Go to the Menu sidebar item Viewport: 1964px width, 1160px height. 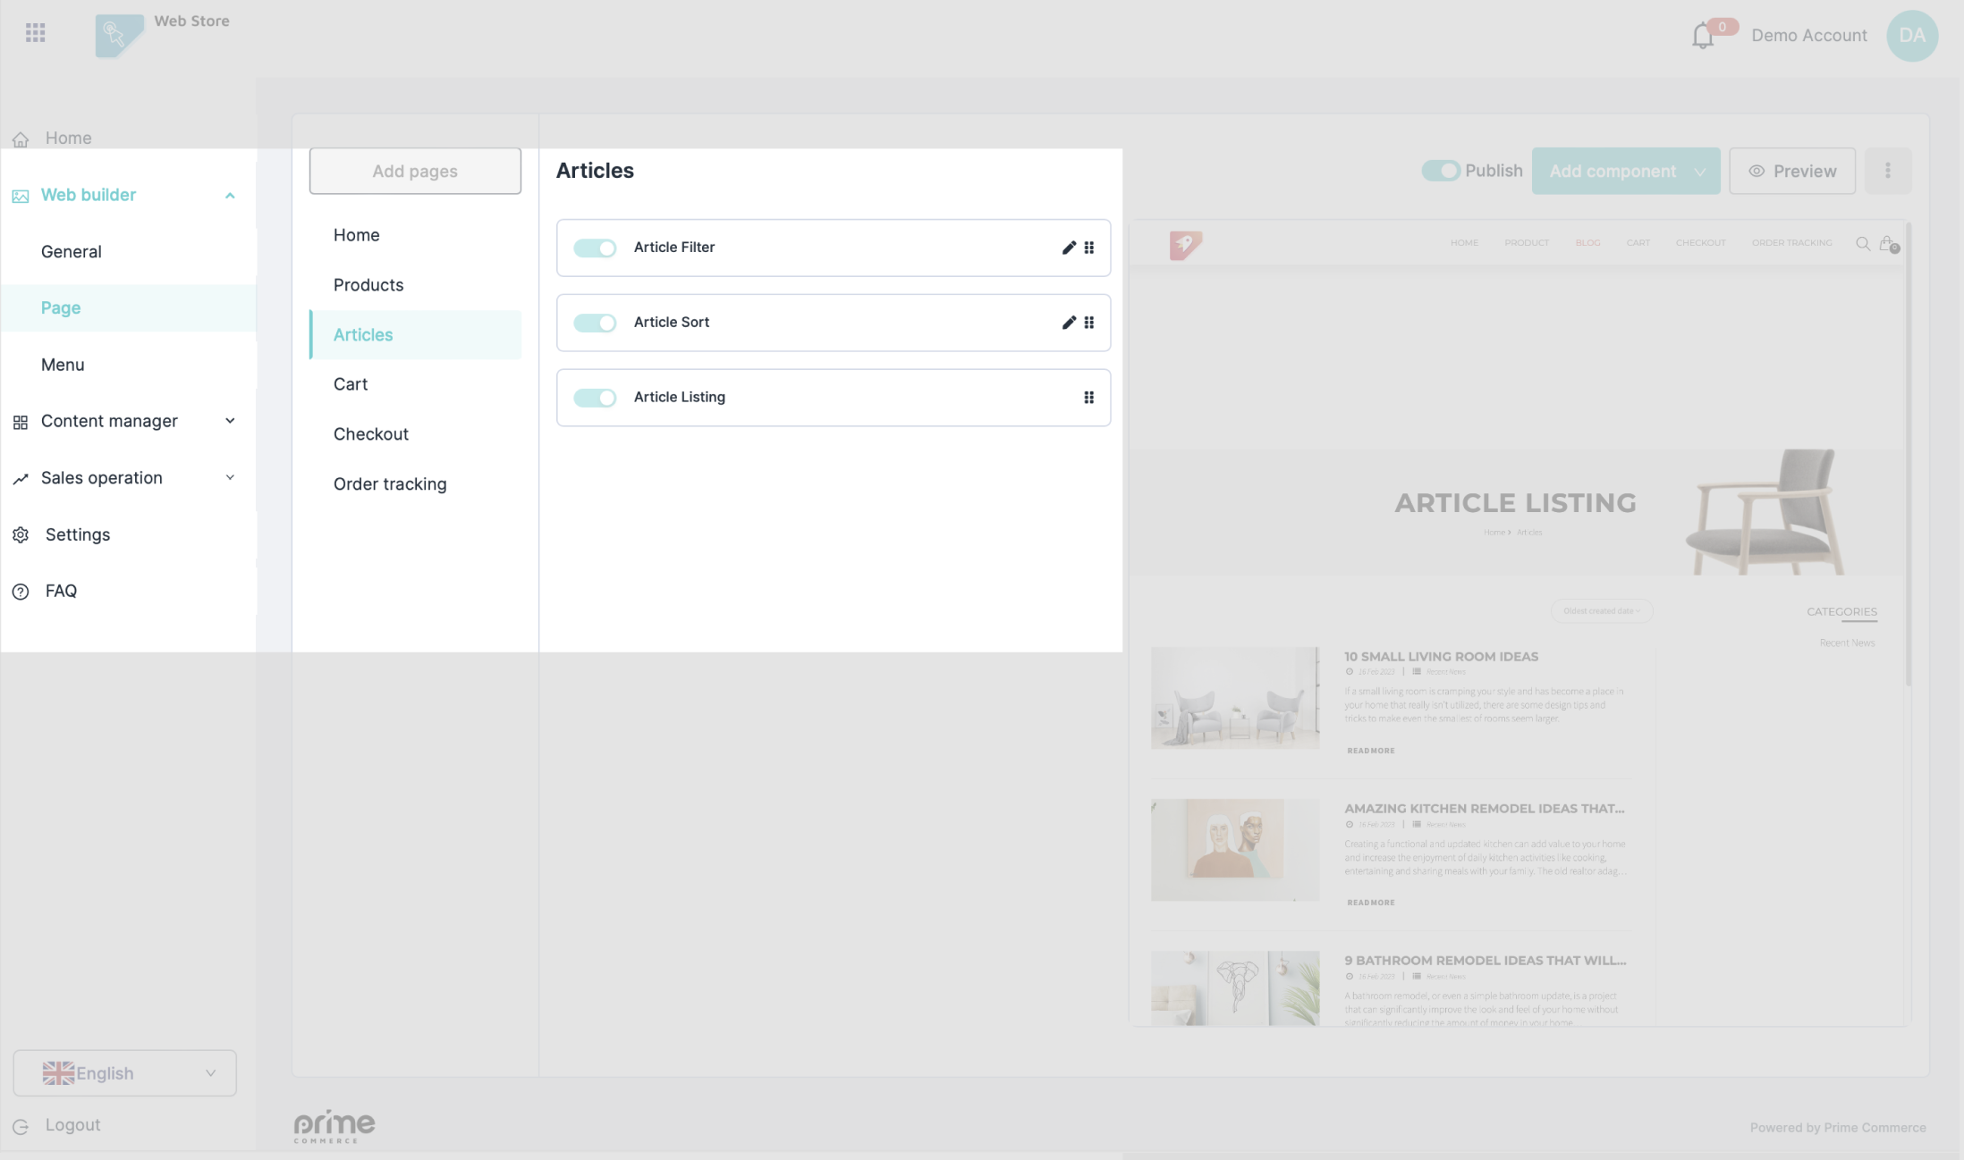(x=63, y=365)
